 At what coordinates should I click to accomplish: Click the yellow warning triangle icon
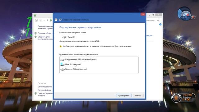[61, 46]
